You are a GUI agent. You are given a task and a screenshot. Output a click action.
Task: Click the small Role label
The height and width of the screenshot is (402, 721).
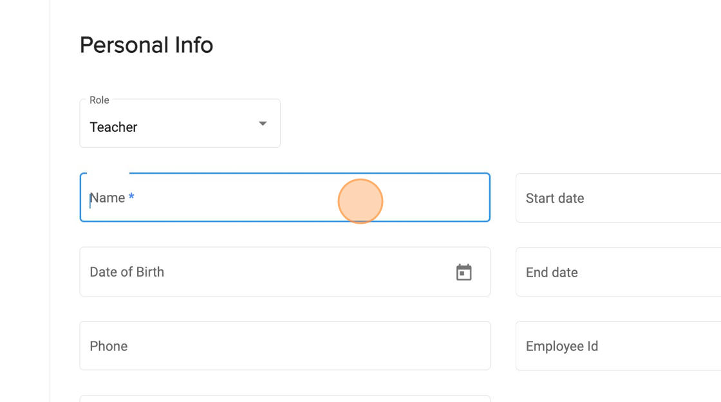[x=99, y=100]
